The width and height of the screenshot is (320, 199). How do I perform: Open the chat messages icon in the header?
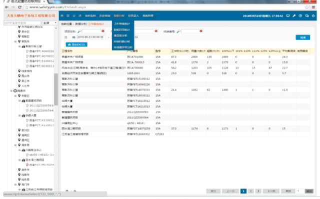(307, 15)
